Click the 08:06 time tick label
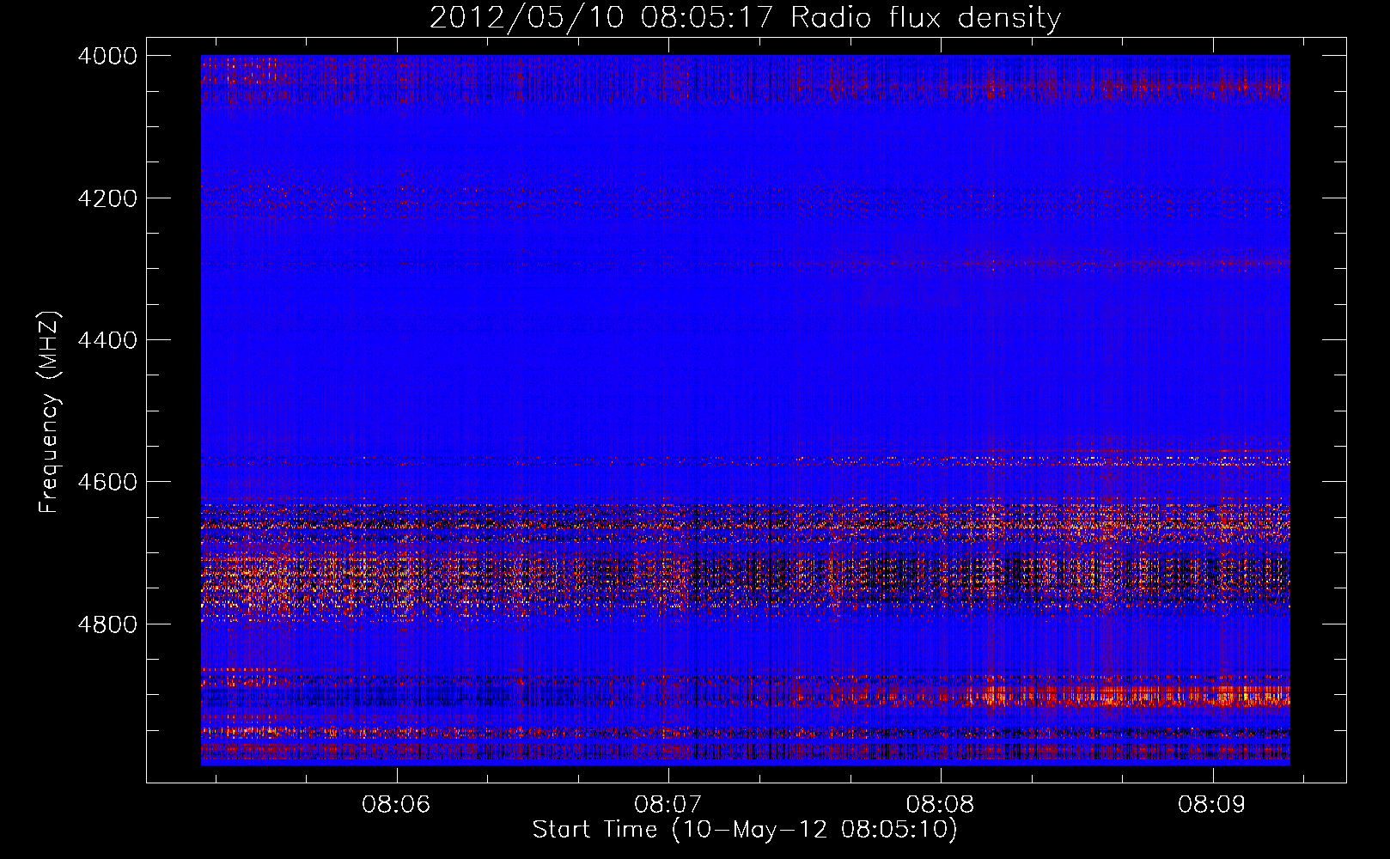 click(396, 805)
